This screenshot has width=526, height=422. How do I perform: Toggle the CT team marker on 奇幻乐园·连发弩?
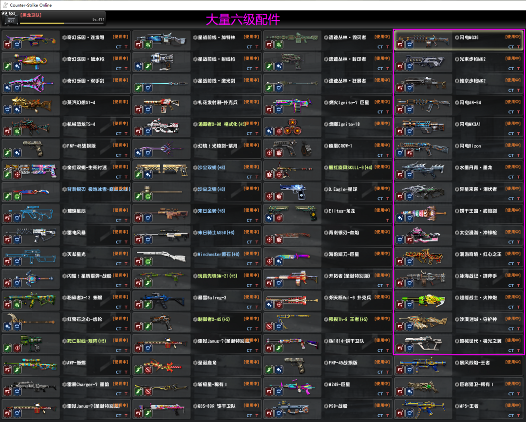[x=118, y=47]
